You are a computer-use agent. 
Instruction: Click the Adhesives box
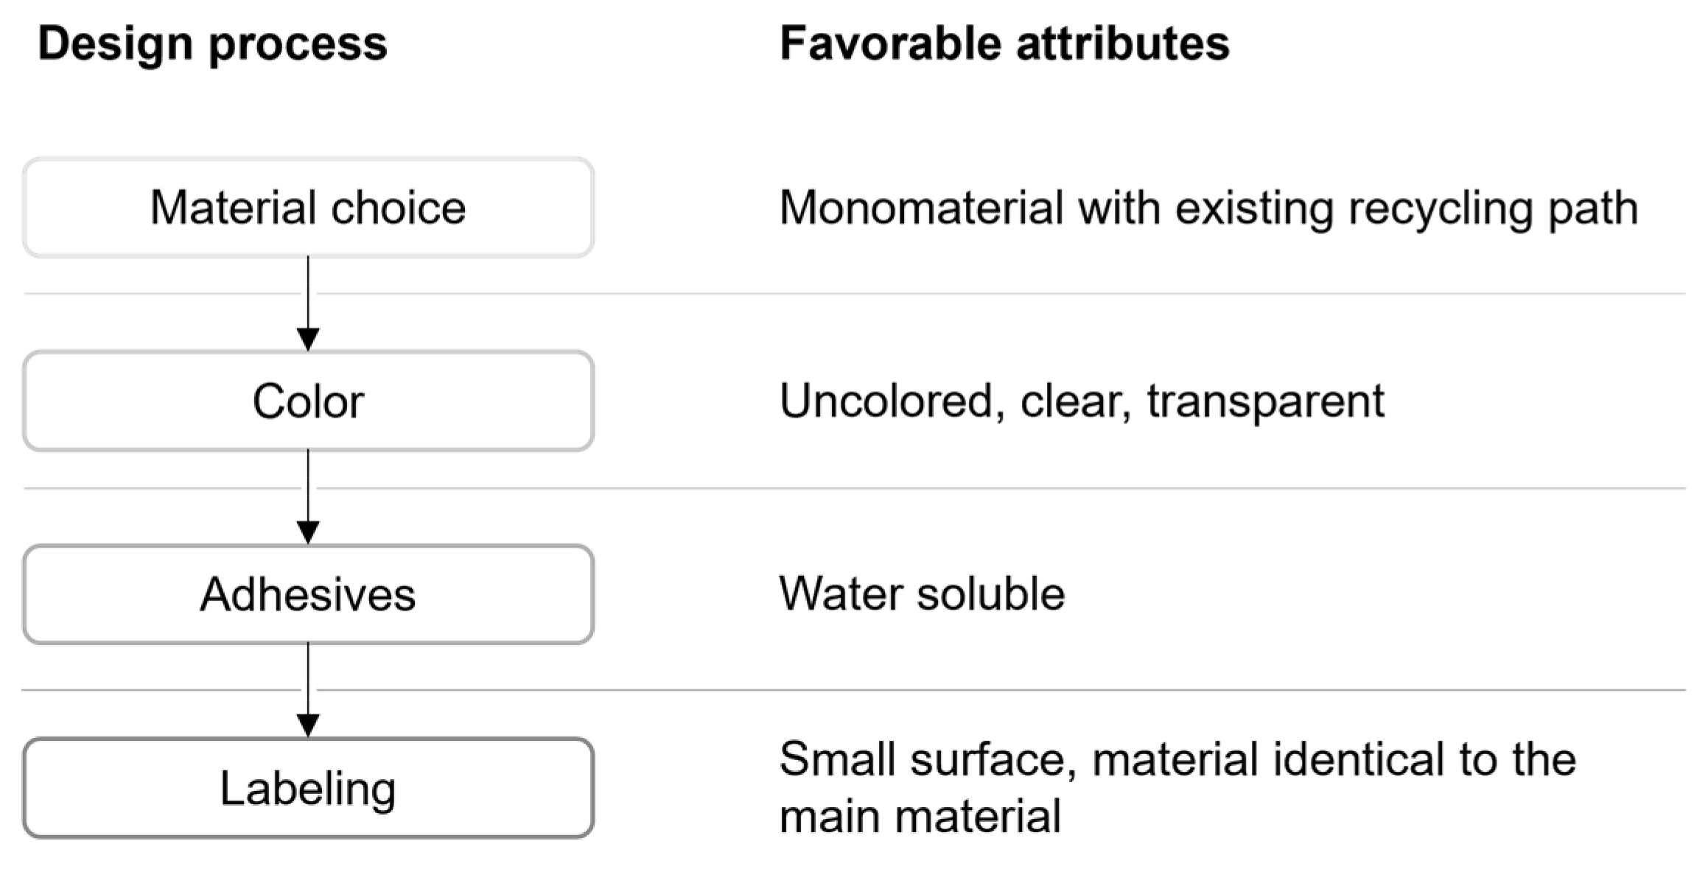[x=308, y=594]
